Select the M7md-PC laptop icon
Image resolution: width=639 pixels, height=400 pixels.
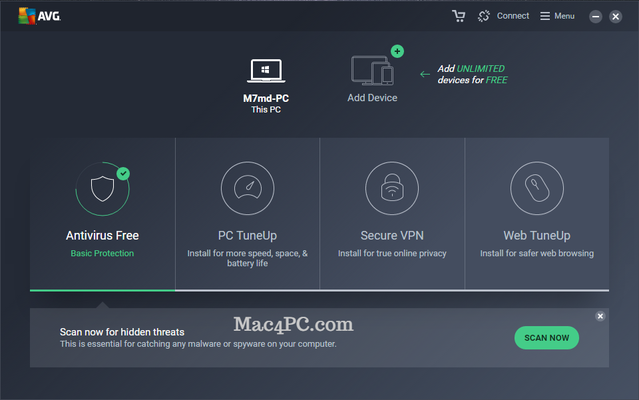266,71
